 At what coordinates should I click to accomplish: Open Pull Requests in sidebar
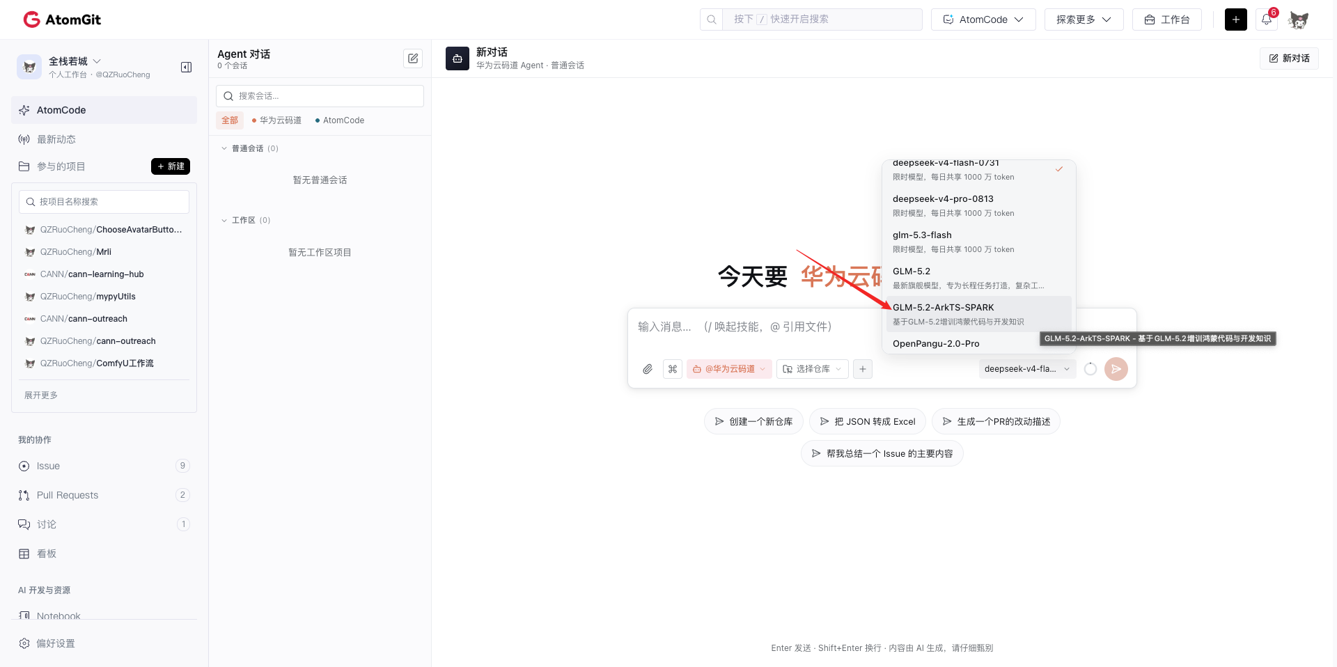coord(104,495)
